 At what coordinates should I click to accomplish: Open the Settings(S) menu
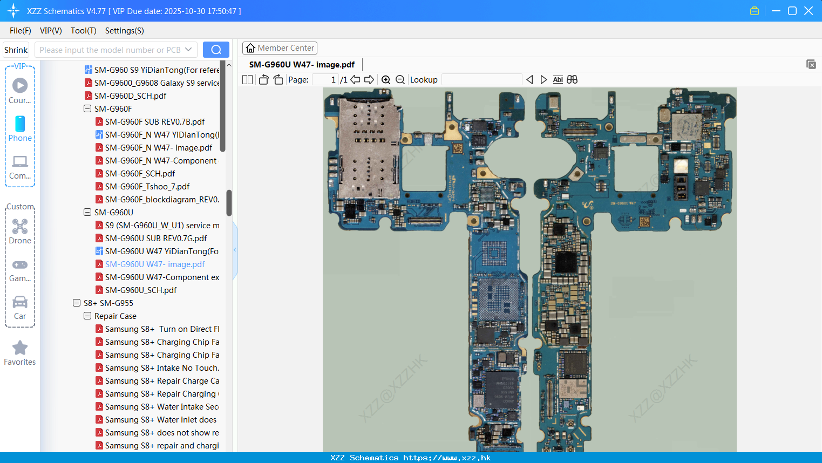point(125,31)
